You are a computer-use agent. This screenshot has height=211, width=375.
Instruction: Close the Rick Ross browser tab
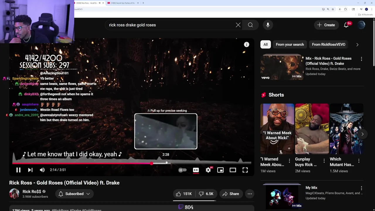(x=103, y=3)
